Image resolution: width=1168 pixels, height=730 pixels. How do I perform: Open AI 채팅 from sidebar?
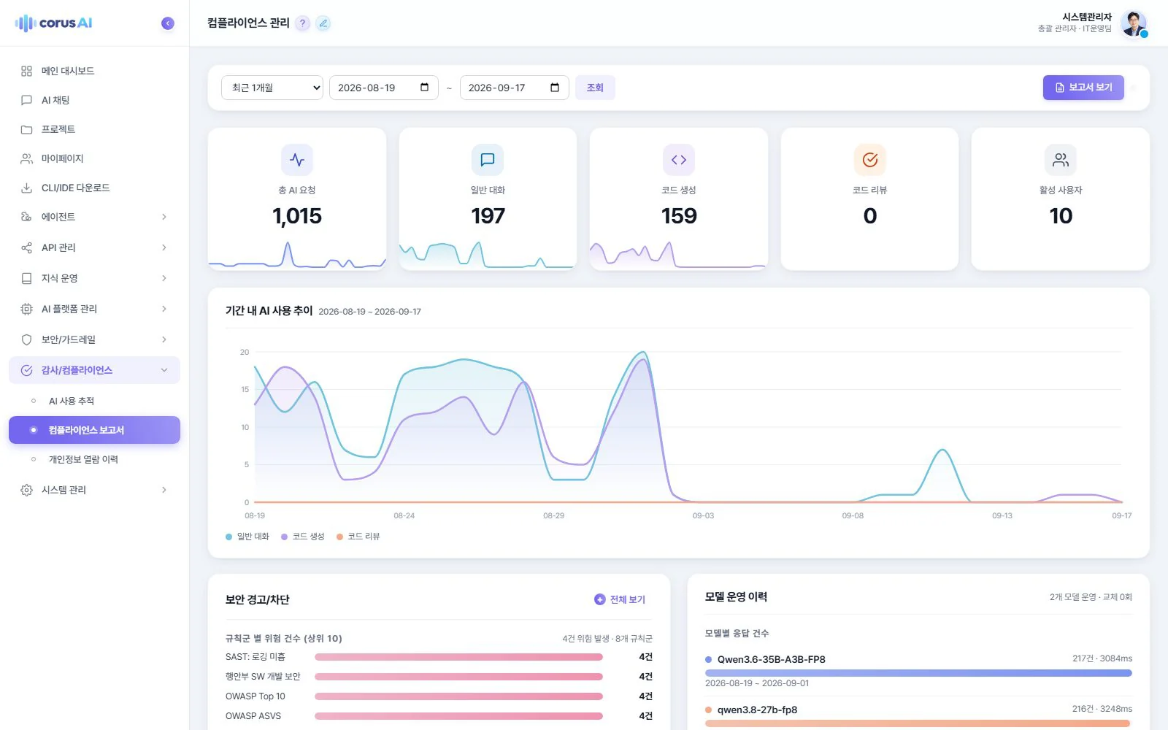pyautogui.click(x=94, y=100)
